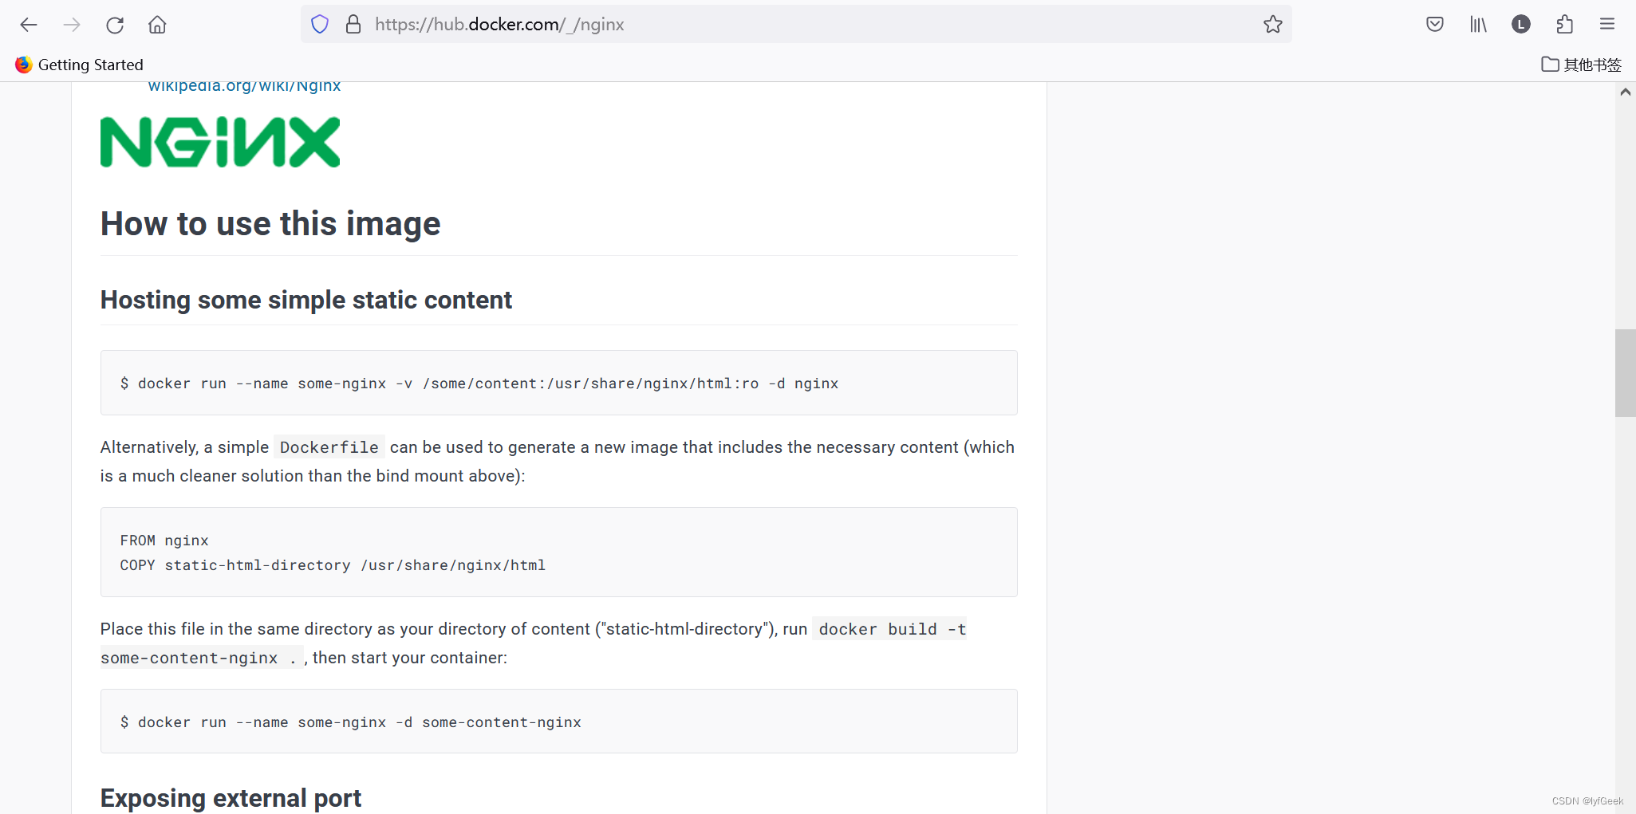1636x814 pixels.
Task: Open the wikipedia.org/wiki/Nginx link
Action: (x=244, y=86)
